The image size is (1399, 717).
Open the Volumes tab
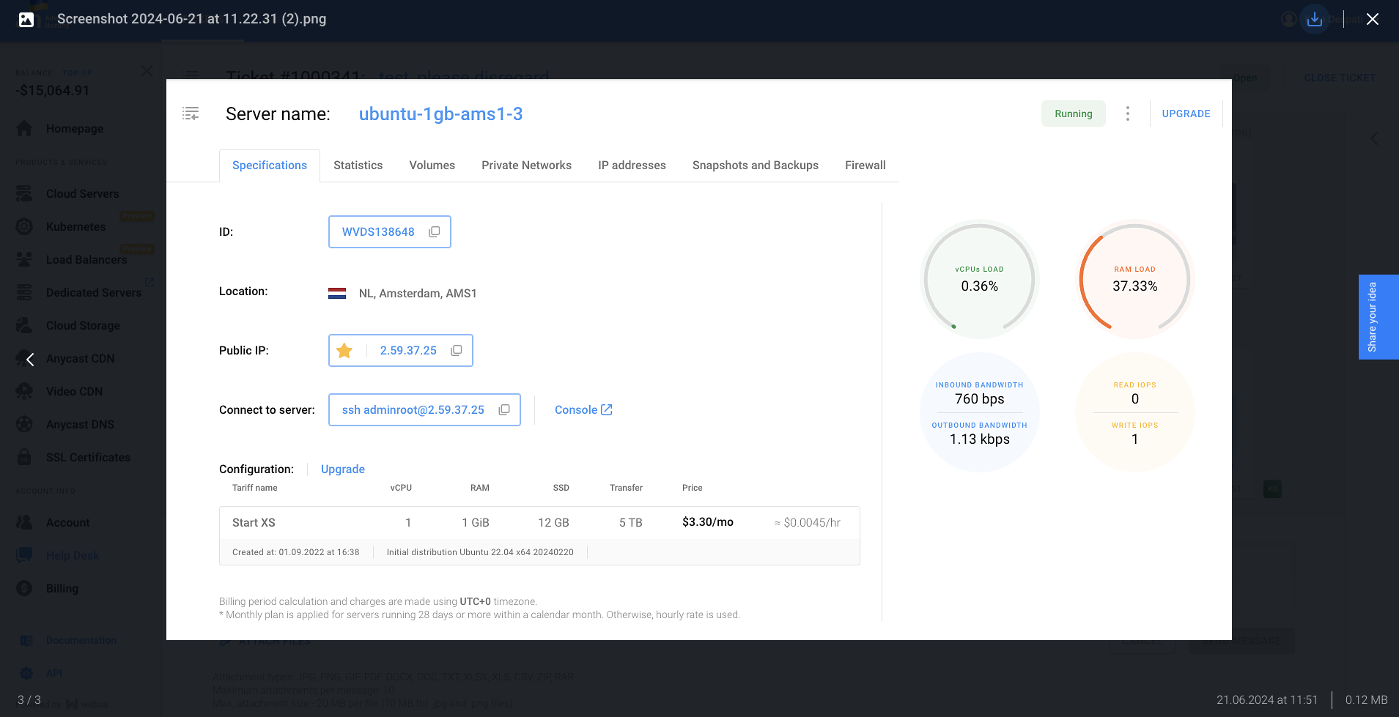click(x=432, y=166)
